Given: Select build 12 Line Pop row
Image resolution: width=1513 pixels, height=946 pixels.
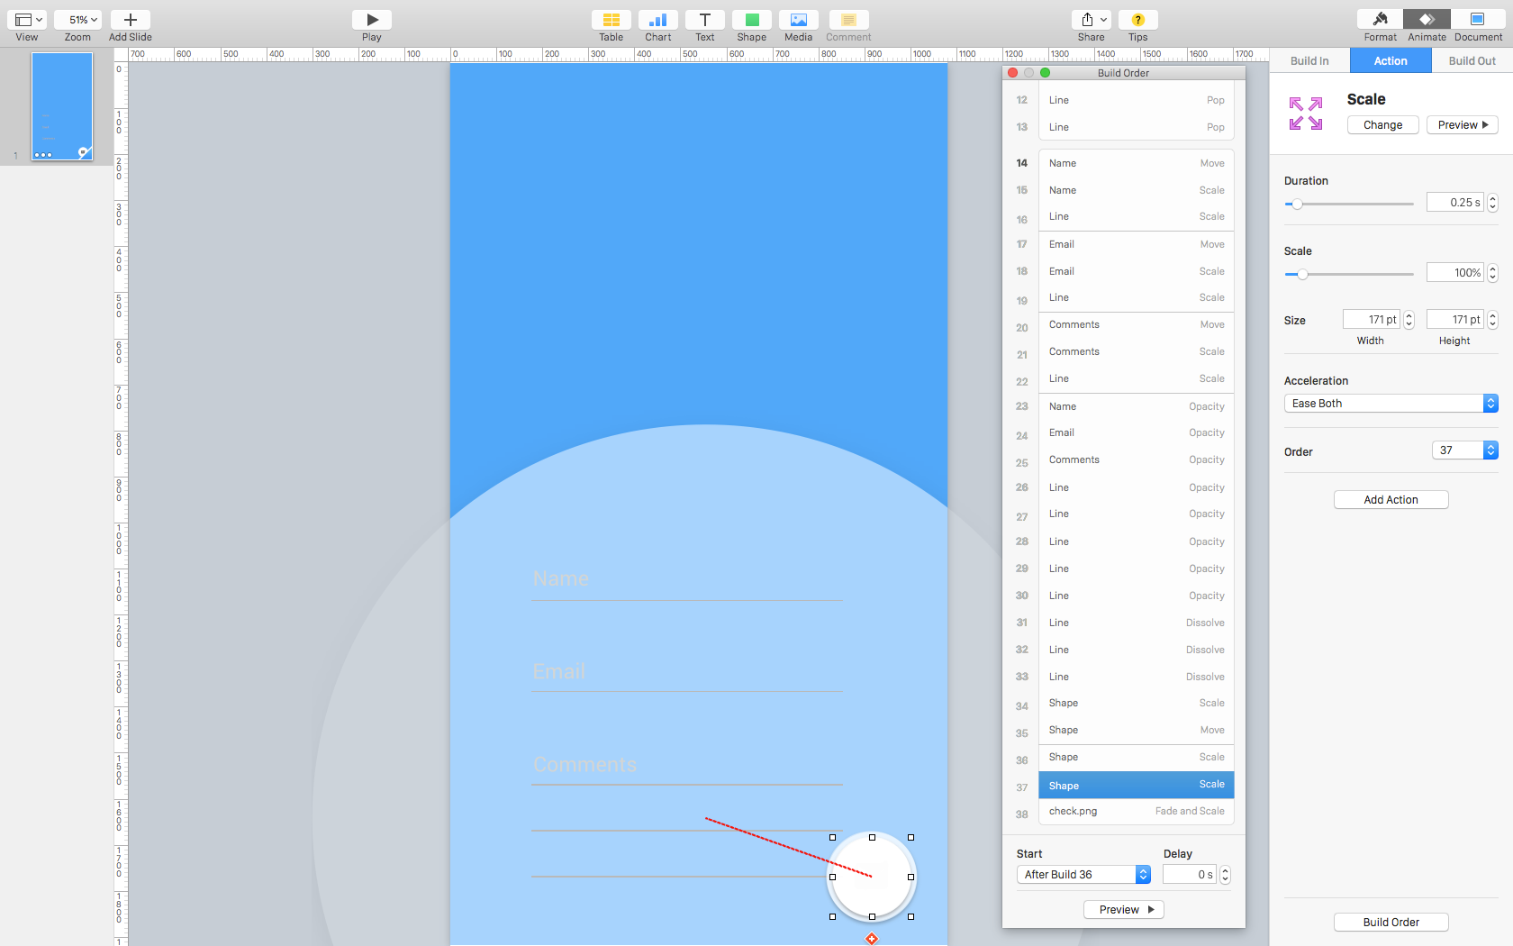Looking at the screenshot, I should (x=1137, y=100).
